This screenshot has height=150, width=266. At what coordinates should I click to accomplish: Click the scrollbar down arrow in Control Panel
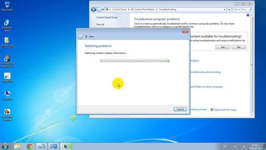tap(251, 115)
